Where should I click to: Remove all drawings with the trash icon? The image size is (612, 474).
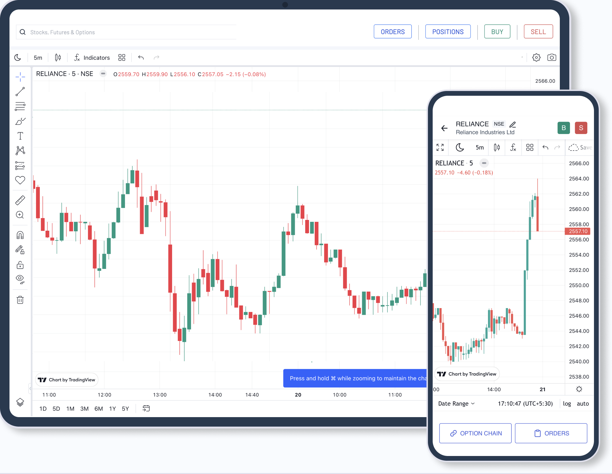point(20,300)
